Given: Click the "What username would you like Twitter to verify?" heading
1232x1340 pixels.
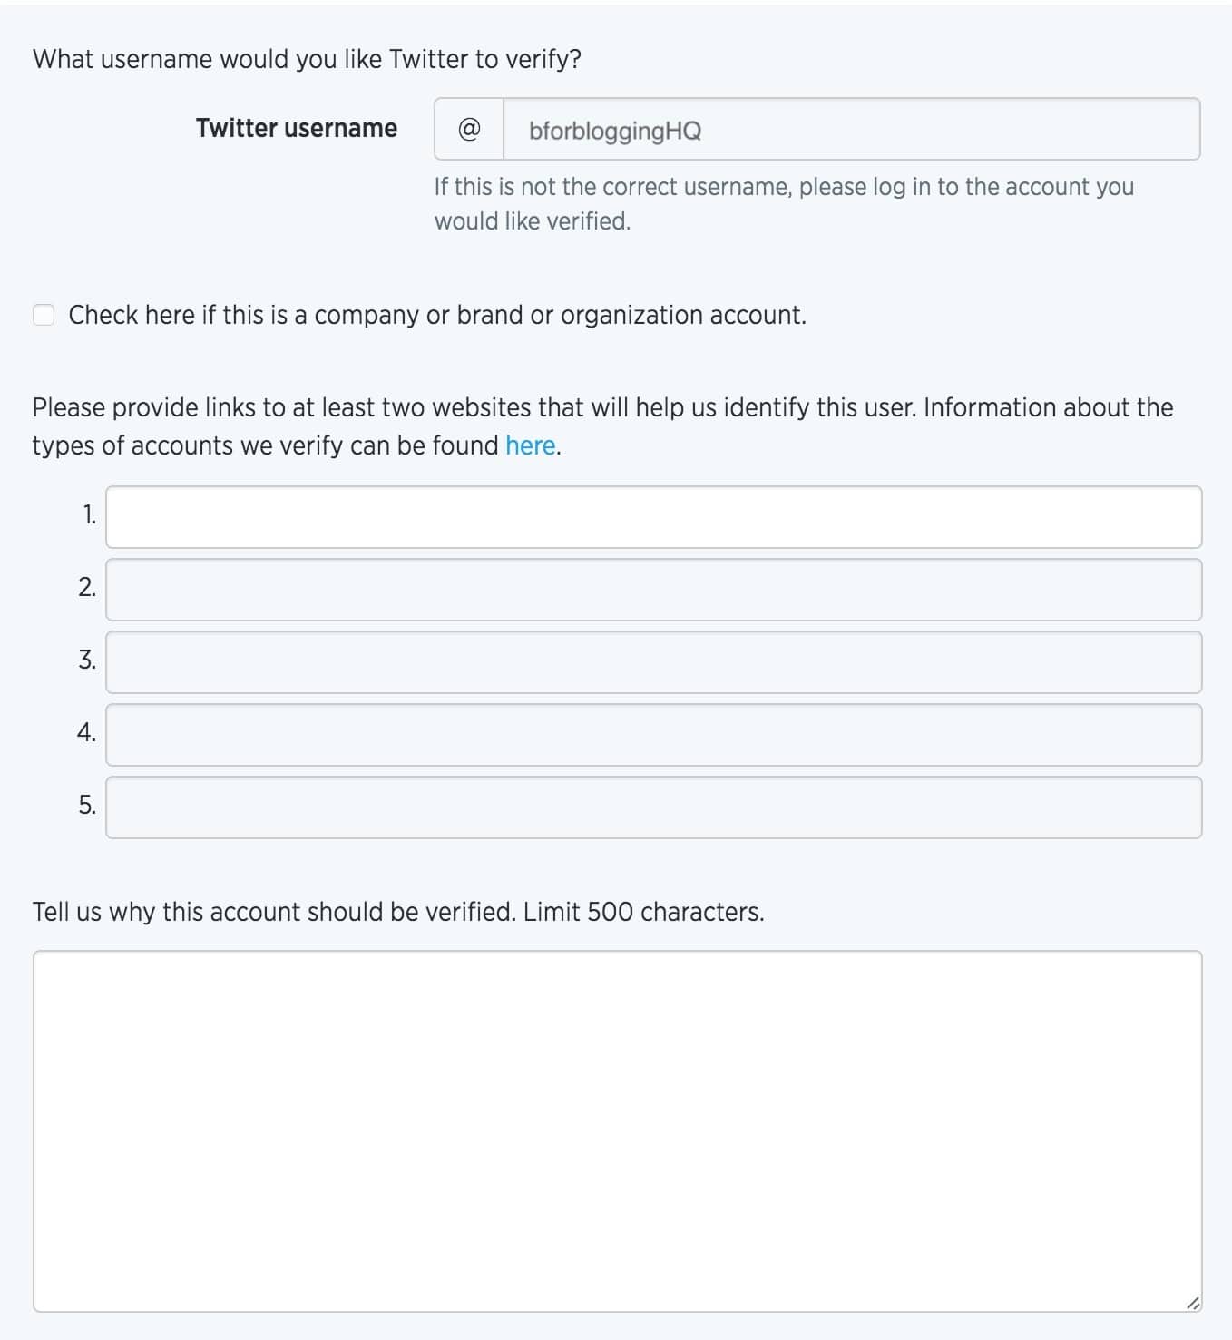Looking at the screenshot, I should click(x=308, y=59).
